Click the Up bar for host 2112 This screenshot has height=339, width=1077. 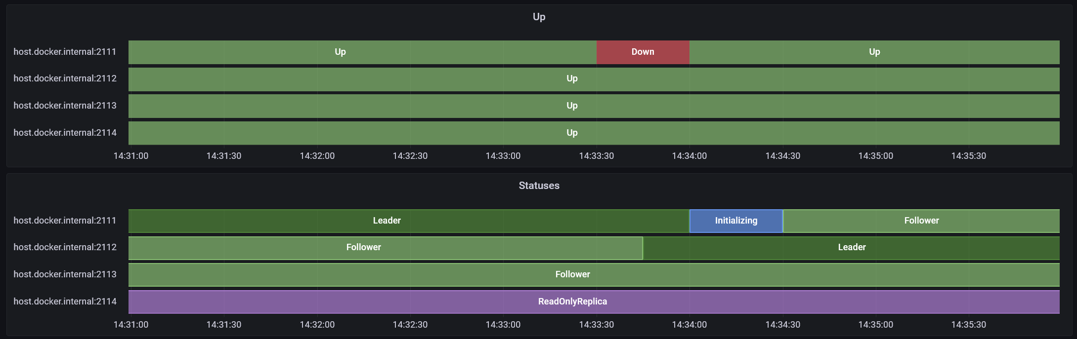(x=572, y=79)
